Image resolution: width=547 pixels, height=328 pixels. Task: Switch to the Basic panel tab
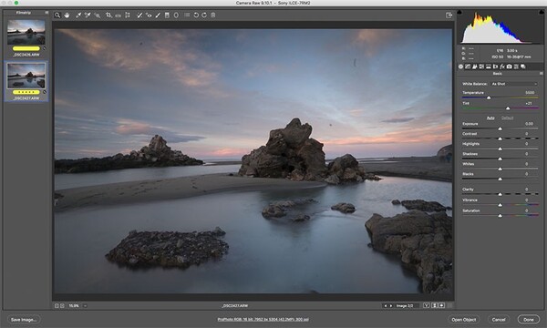tap(460, 67)
